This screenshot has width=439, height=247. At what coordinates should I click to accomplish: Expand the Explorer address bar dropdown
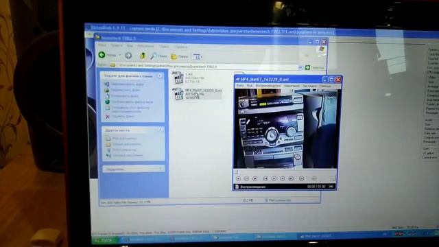[x=300, y=67]
